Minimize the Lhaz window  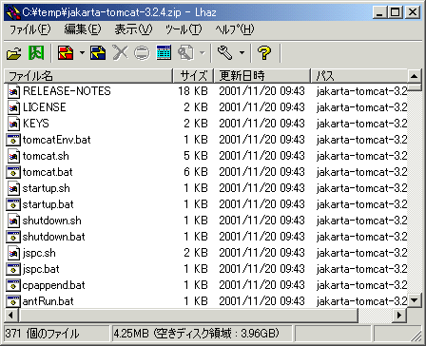(380, 12)
